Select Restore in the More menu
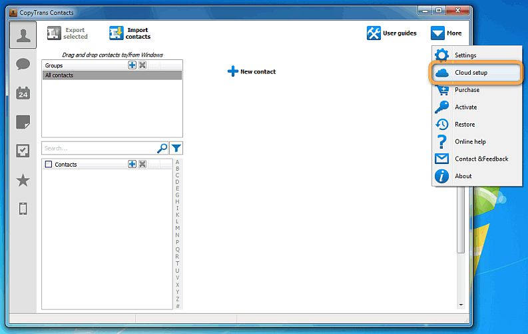 [464, 124]
